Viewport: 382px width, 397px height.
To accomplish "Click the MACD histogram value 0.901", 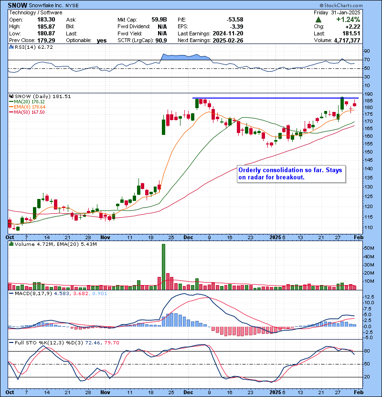I will pyautogui.click(x=100, y=294).
